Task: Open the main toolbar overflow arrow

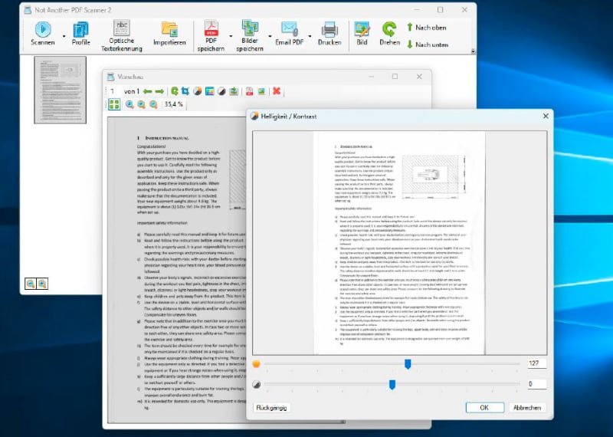Action: pyautogui.click(x=473, y=51)
